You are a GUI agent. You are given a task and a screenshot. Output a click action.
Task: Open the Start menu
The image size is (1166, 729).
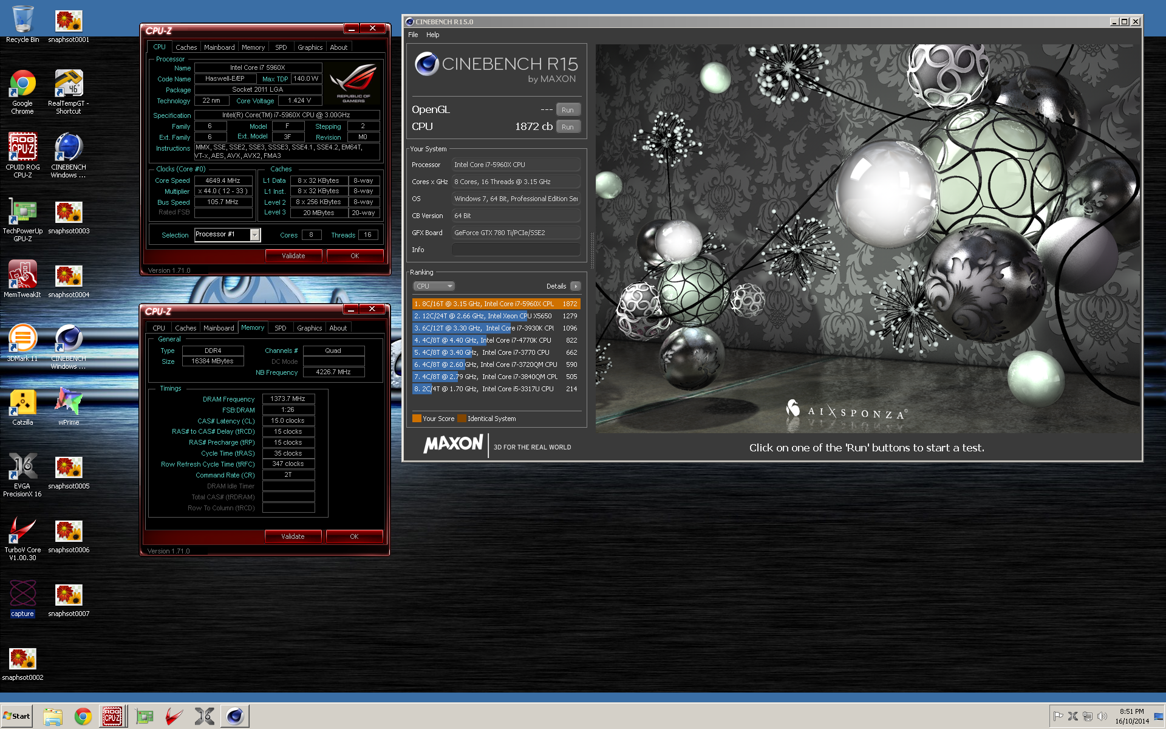point(17,716)
